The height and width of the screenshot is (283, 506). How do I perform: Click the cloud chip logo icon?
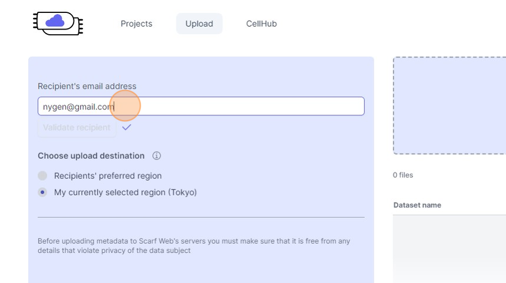point(58,24)
